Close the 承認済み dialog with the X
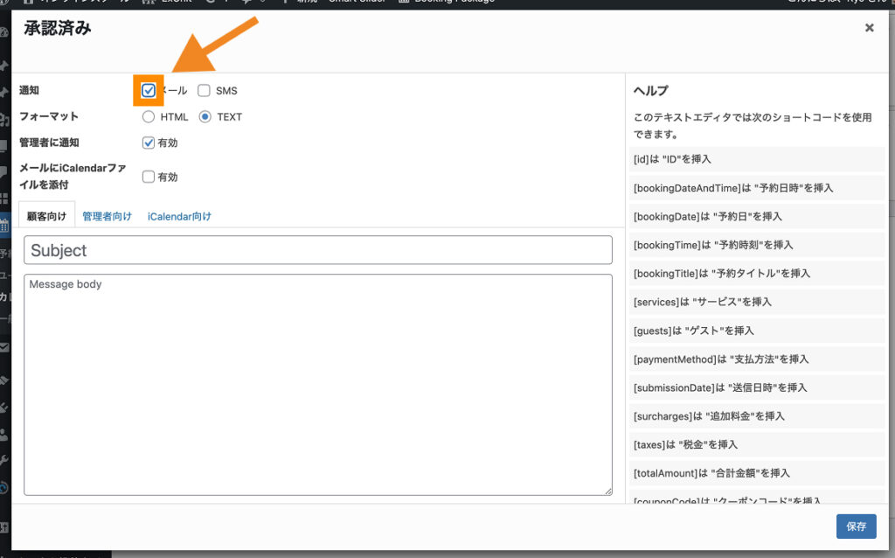895x558 pixels. [869, 28]
